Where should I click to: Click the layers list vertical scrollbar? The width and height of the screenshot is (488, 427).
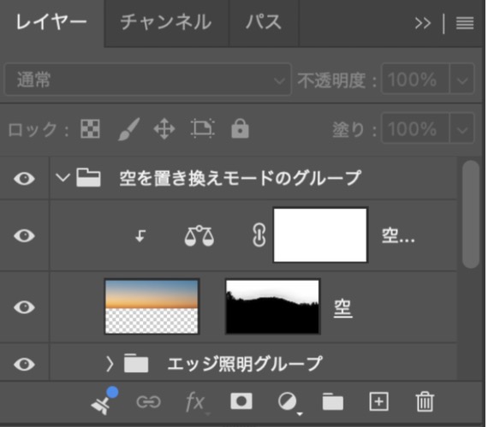coord(471,214)
